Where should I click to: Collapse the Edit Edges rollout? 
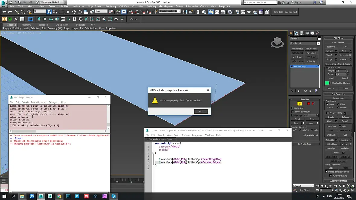click(338, 38)
